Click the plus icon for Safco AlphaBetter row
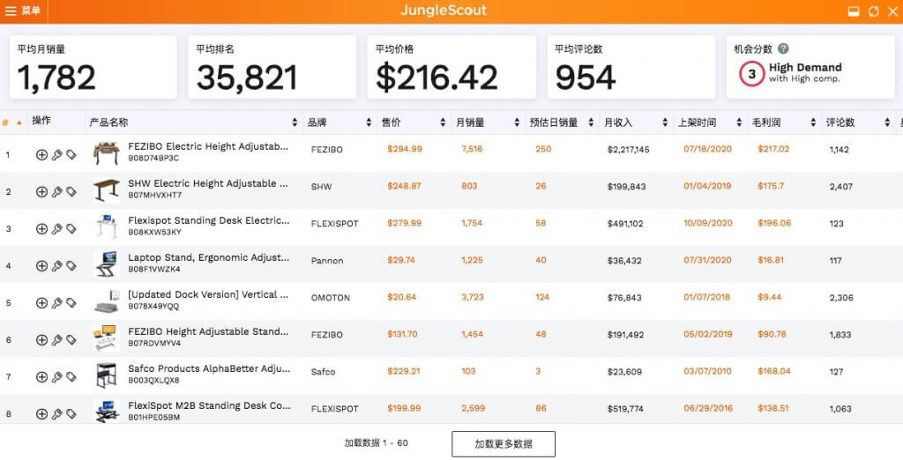Image resolution: width=903 pixels, height=460 pixels. coord(41,377)
